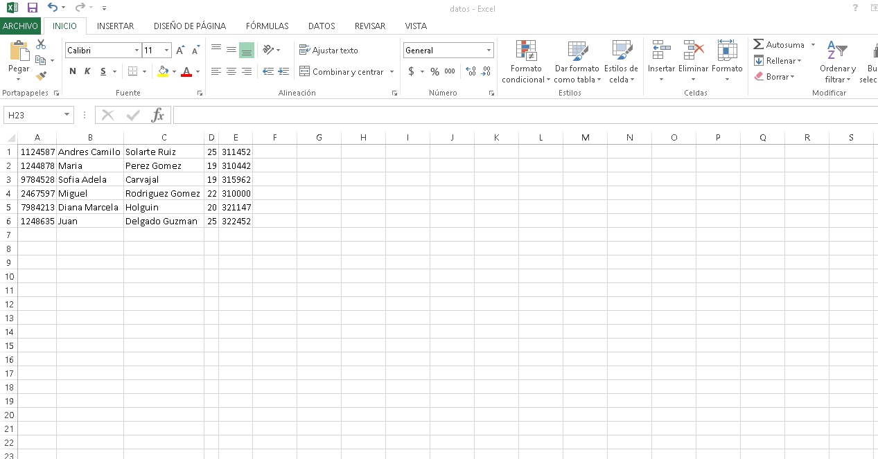Click the Autosuma sigma icon
The width and height of the screenshot is (878, 459).
[x=759, y=44]
